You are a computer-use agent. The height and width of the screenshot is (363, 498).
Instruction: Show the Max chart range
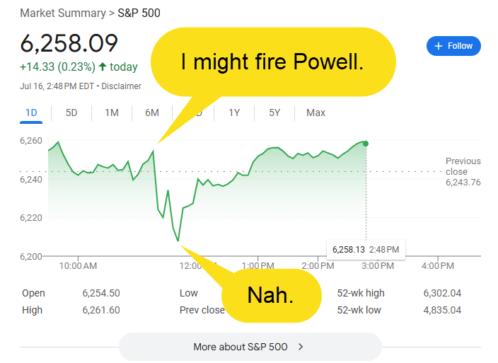pos(315,113)
